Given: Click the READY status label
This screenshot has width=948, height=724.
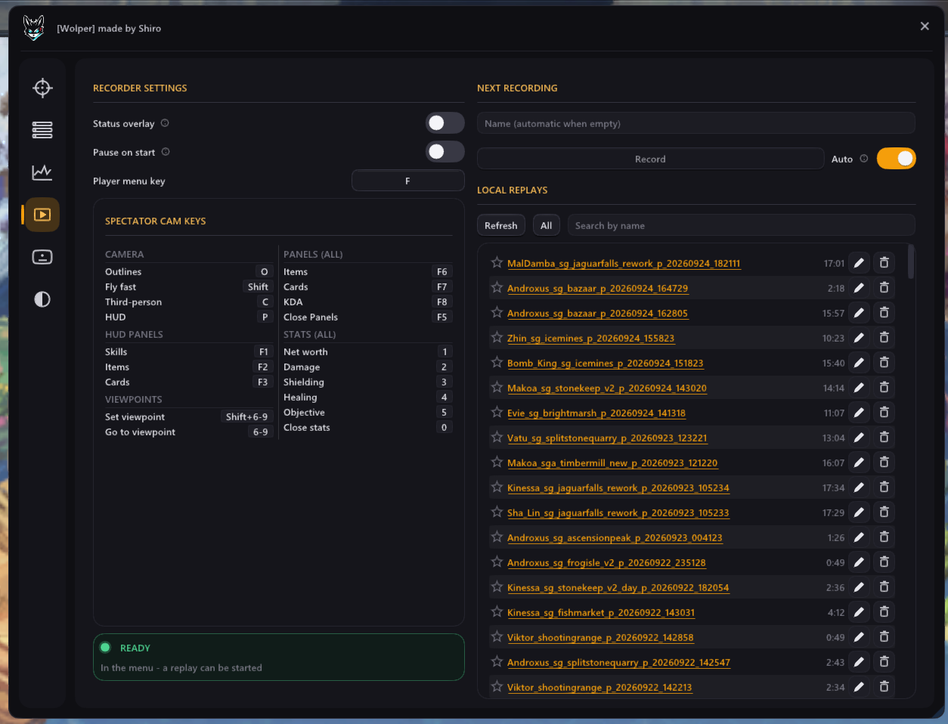Looking at the screenshot, I should point(135,648).
